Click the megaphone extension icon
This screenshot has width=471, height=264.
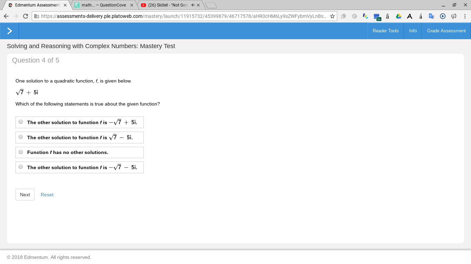(454, 16)
